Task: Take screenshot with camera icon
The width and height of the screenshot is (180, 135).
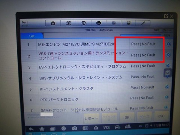Action: (x=74, y=128)
